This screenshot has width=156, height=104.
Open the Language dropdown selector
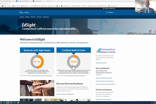110,12
